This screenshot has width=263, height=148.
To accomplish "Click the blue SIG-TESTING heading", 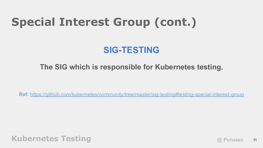I will point(131,50).
